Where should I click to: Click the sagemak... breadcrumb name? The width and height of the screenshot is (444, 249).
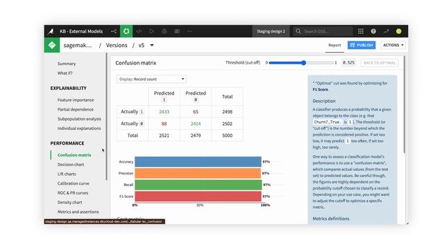click(78, 45)
